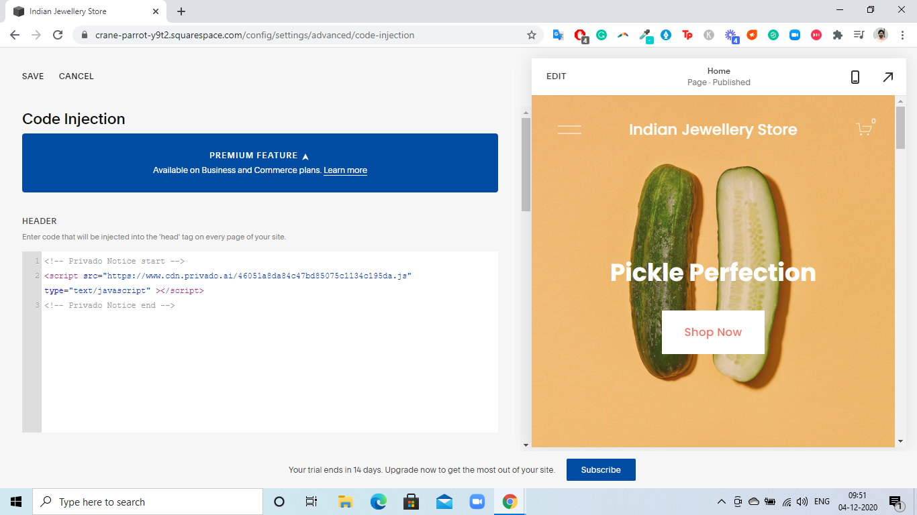
Task: Follow the Learn more link
Action: point(345,170)
